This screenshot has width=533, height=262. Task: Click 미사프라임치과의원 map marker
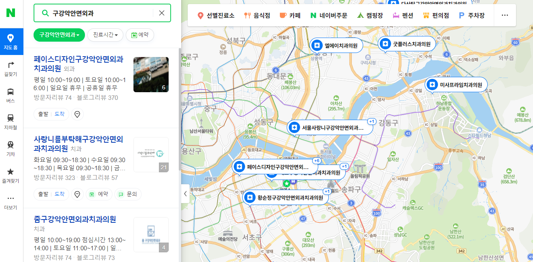click(456, 85)
